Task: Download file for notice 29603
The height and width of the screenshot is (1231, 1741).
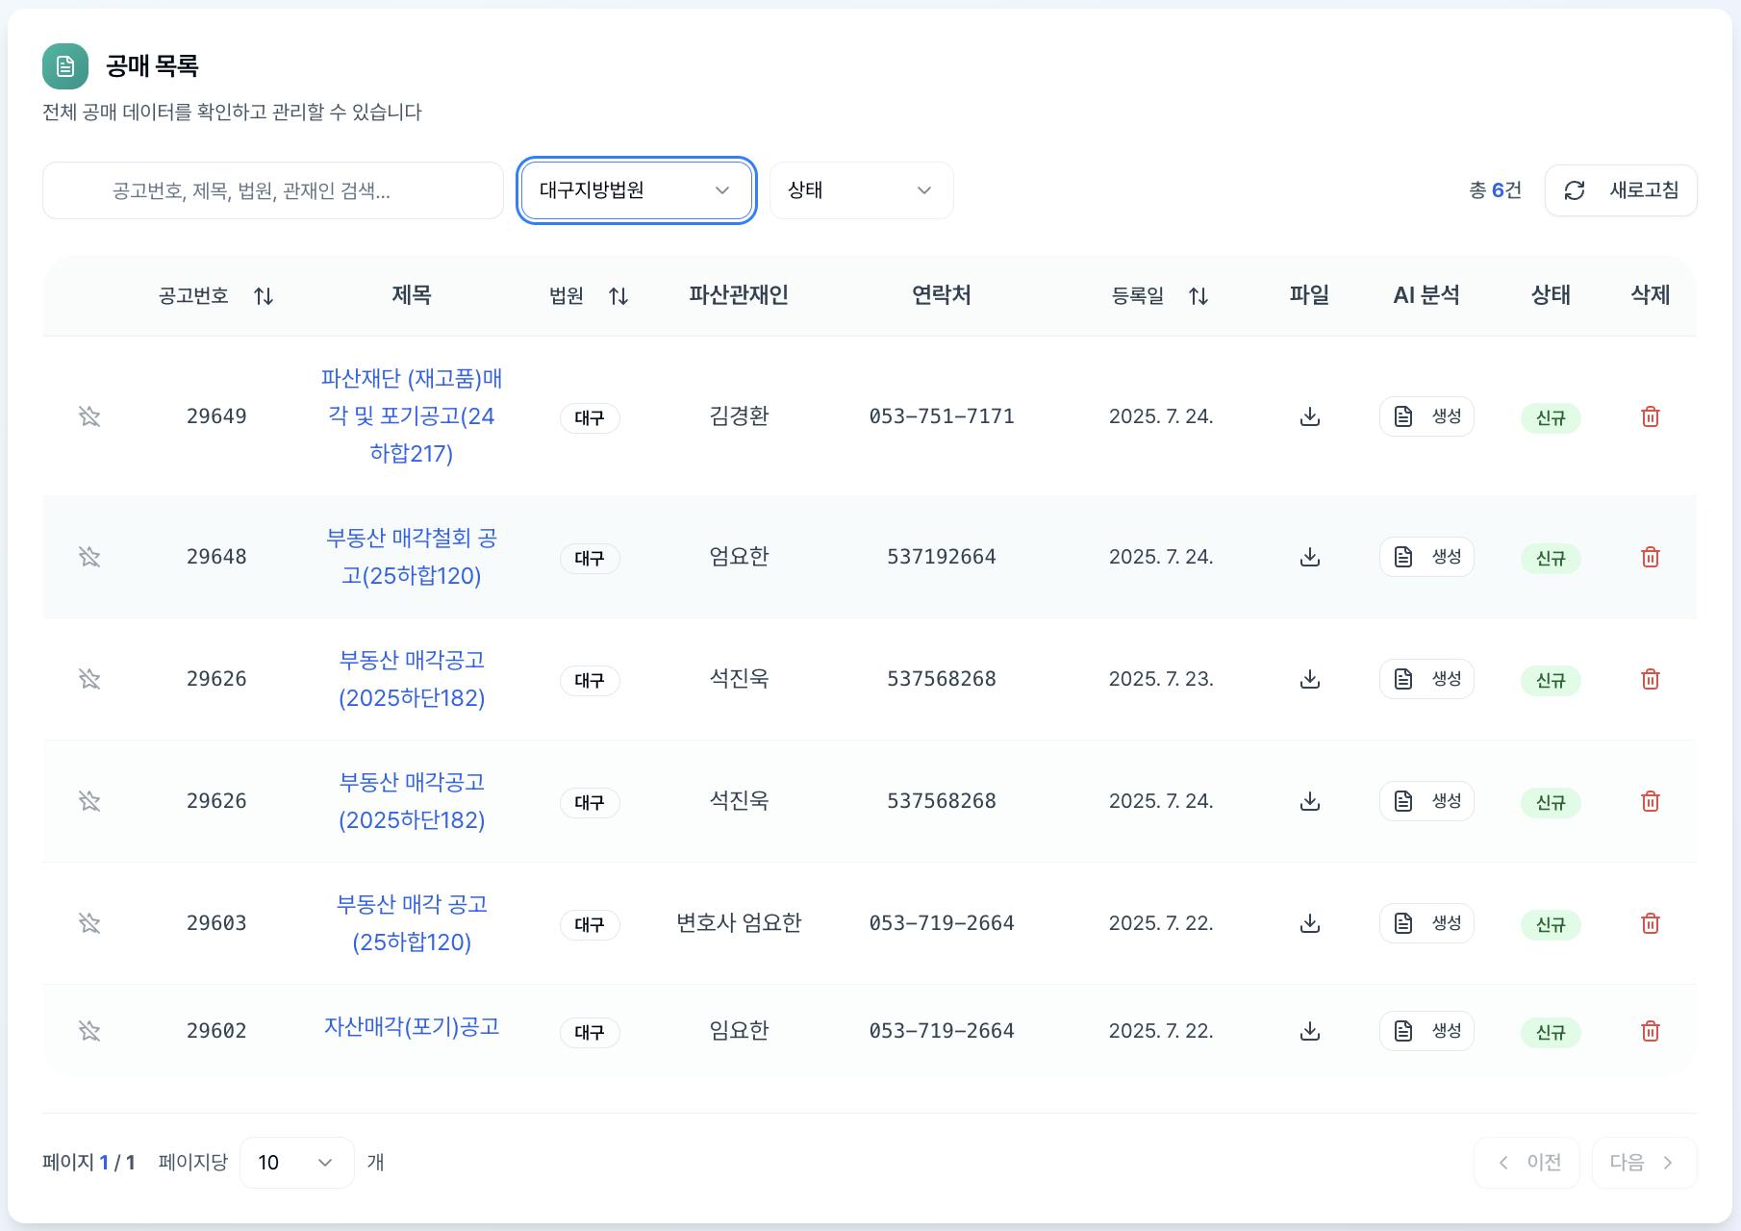Action: coord(1309,923)
